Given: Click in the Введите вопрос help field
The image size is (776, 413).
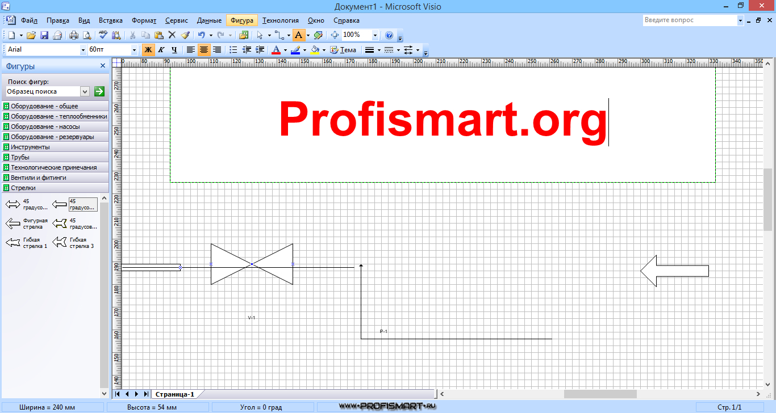Looking at the screenshot, I should pyautogui.click(x=690, y=20).
